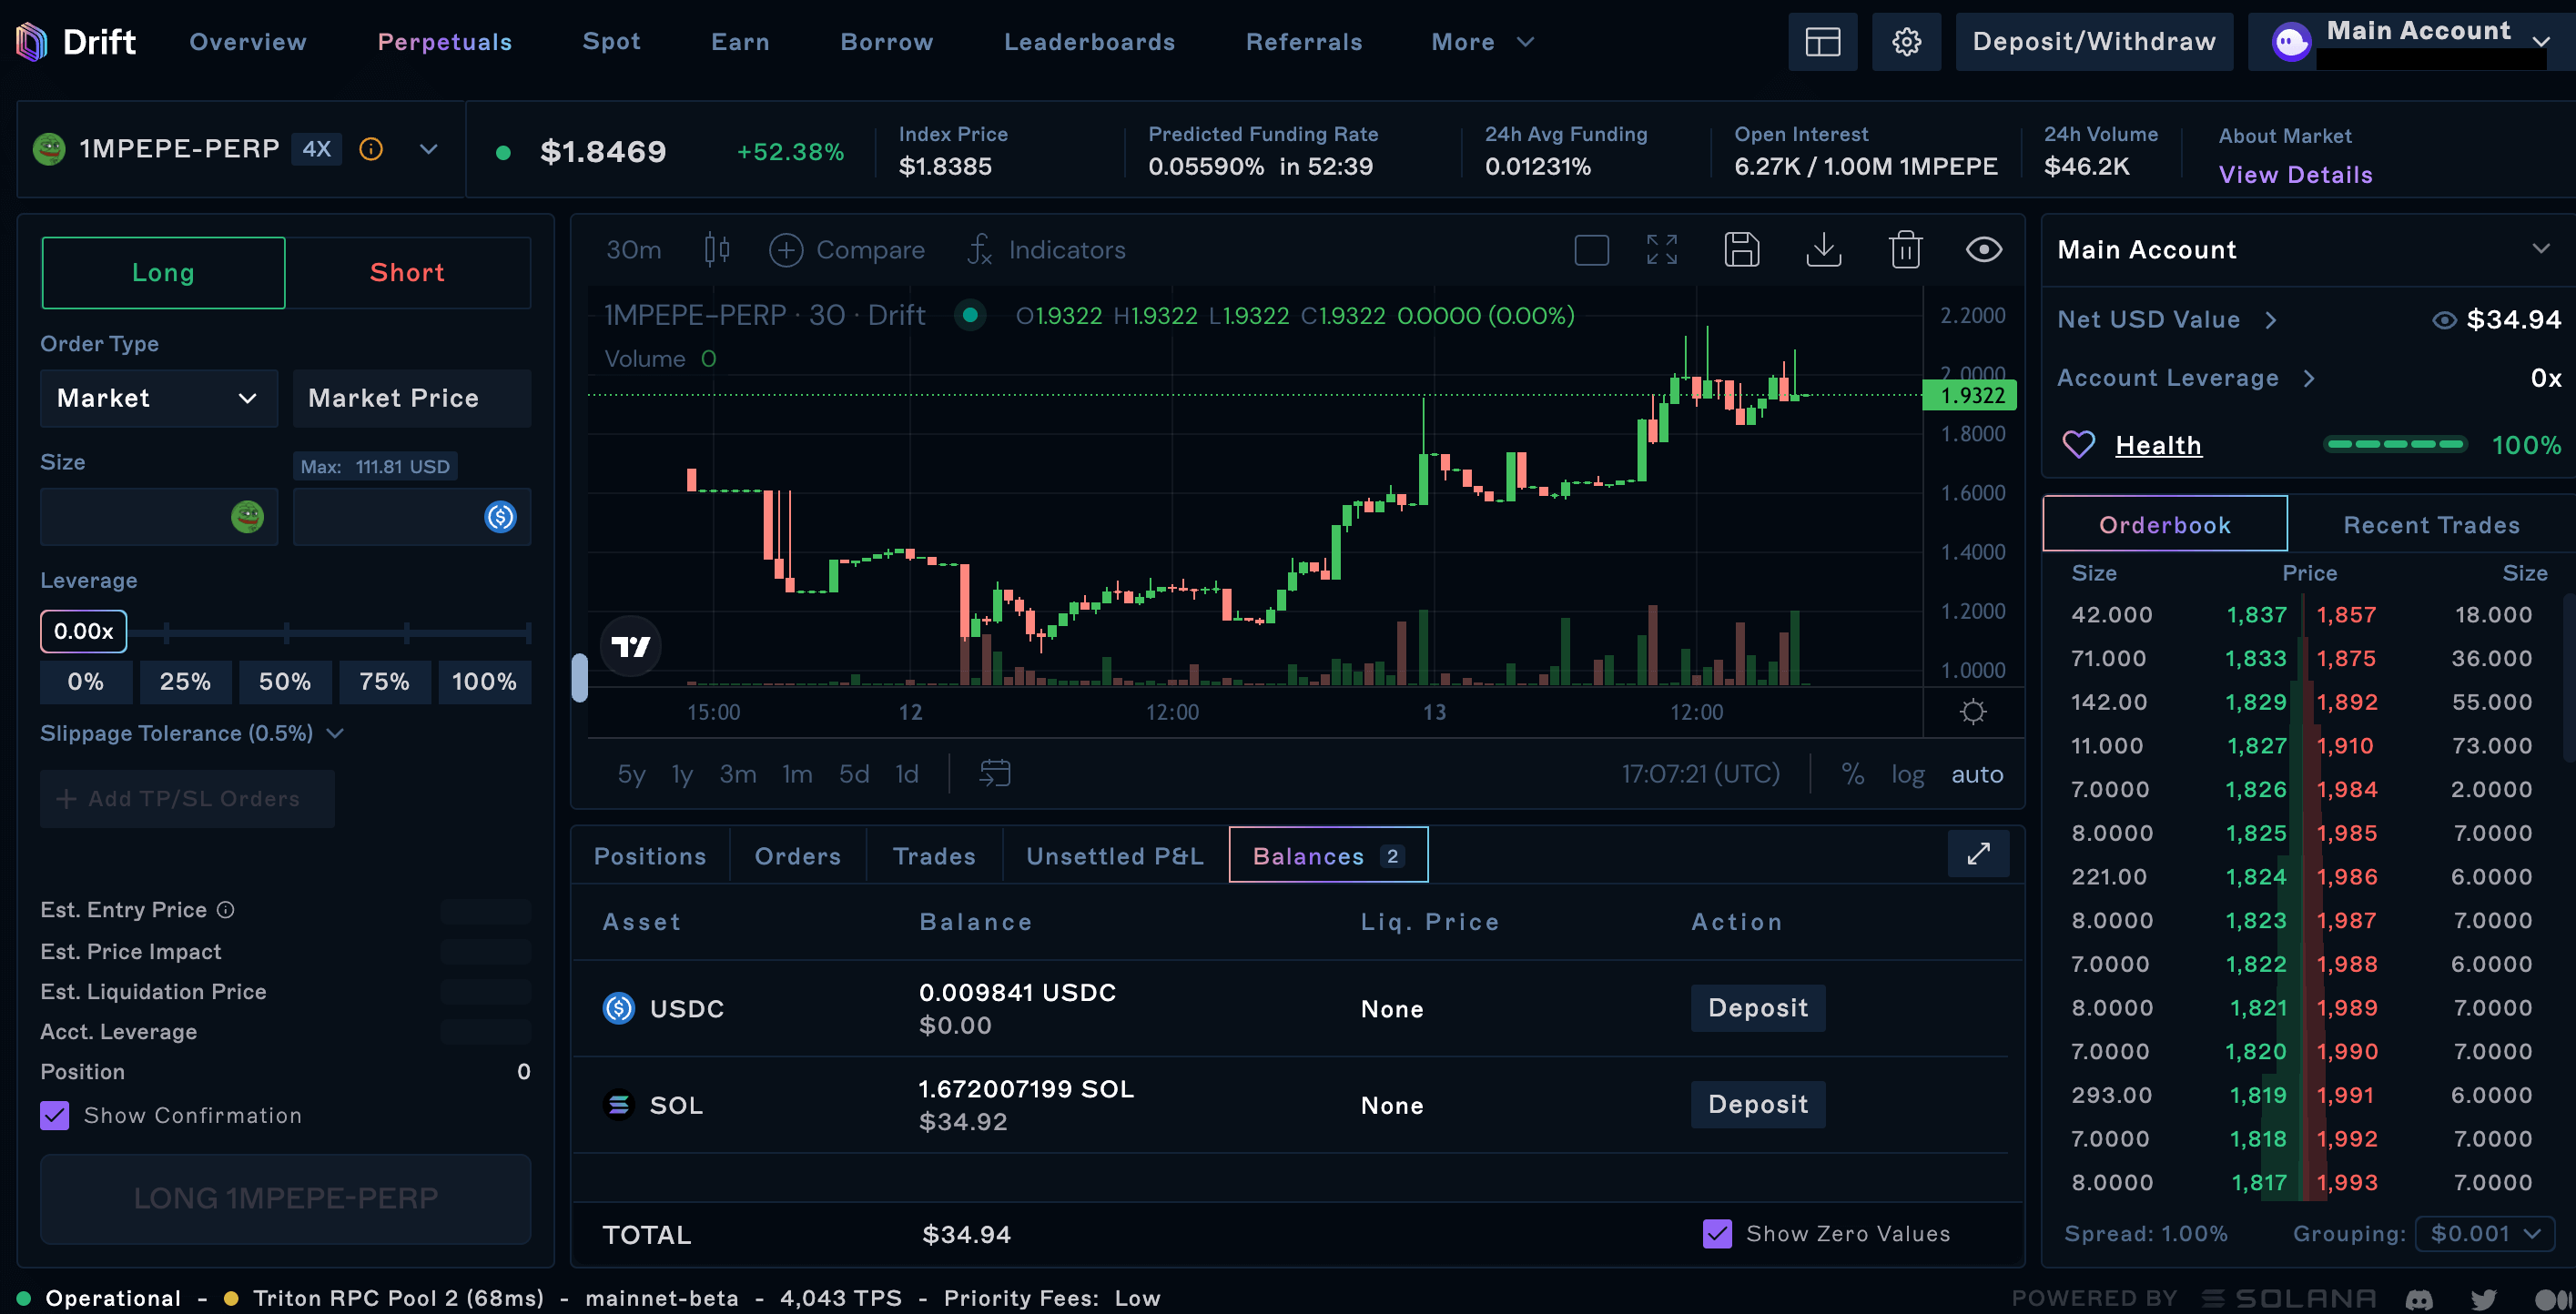The image size is (2576, 1314).
Task: Download chart snapshot icon
Action: pyautogui.click(x=1823, y=249)
